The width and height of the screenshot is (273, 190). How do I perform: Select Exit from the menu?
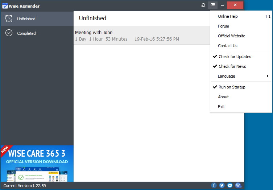[x=221, y=107]
